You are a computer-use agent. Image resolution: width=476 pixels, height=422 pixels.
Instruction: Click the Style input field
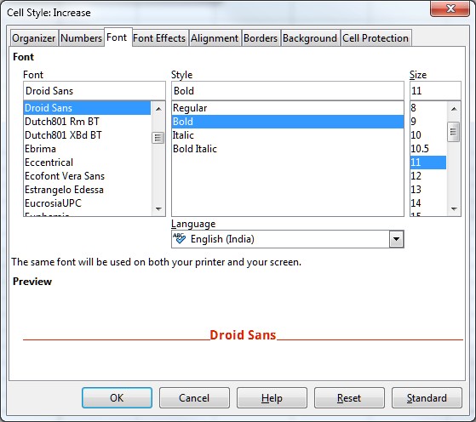pos(288,91)
